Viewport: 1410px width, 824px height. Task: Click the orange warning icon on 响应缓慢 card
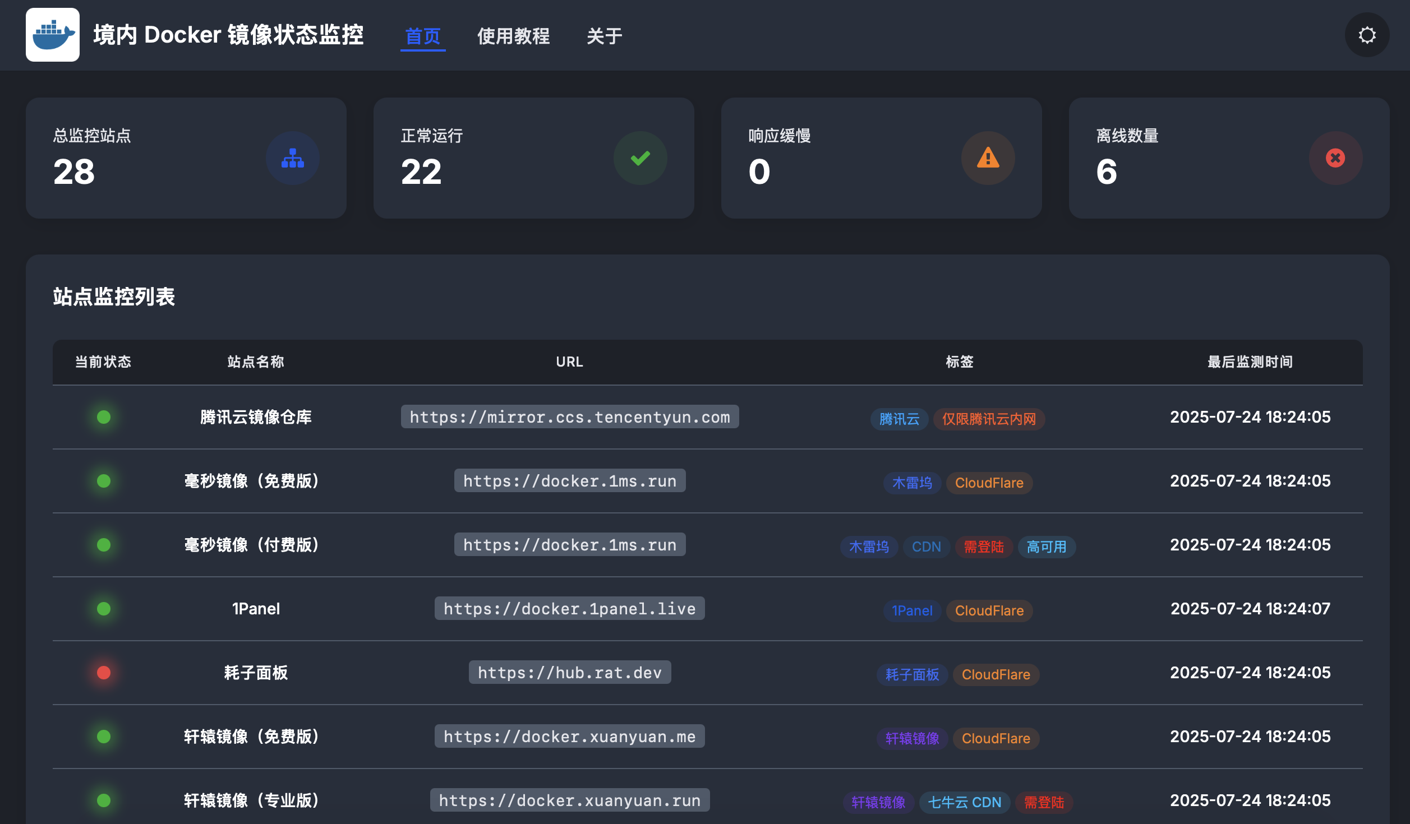point(988,158)
